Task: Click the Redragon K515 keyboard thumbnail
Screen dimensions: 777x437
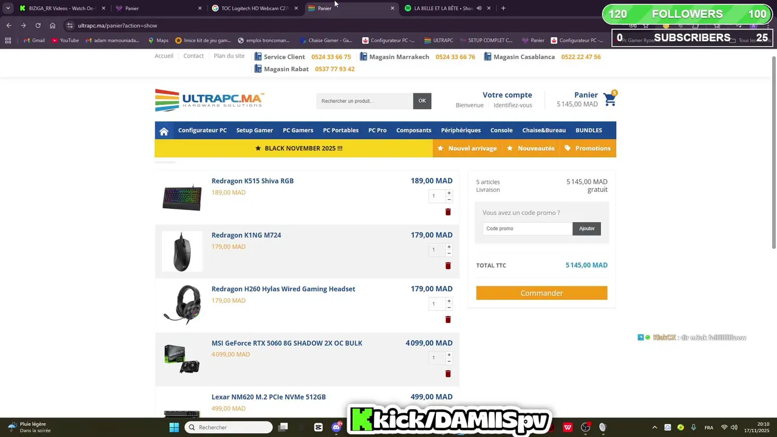Action: point(182,197)
